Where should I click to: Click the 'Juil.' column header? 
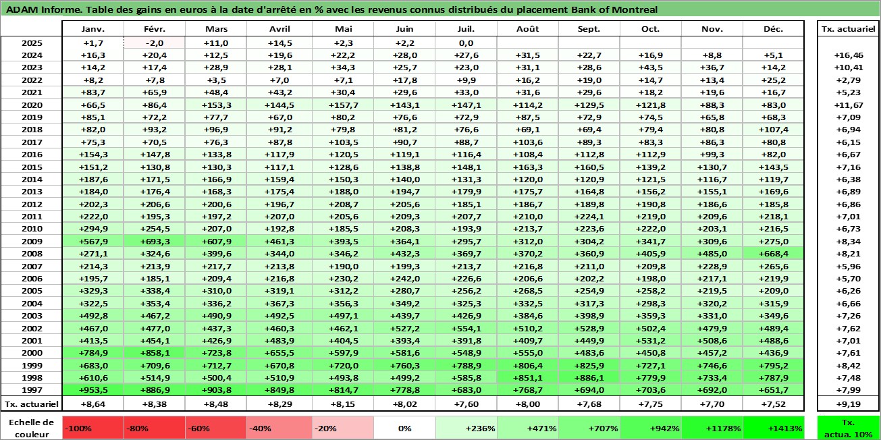(x=466, y=29)
